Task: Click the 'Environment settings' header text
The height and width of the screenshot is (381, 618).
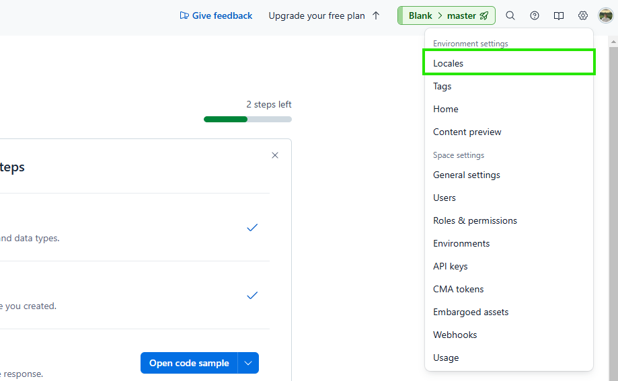Action: 471,44
